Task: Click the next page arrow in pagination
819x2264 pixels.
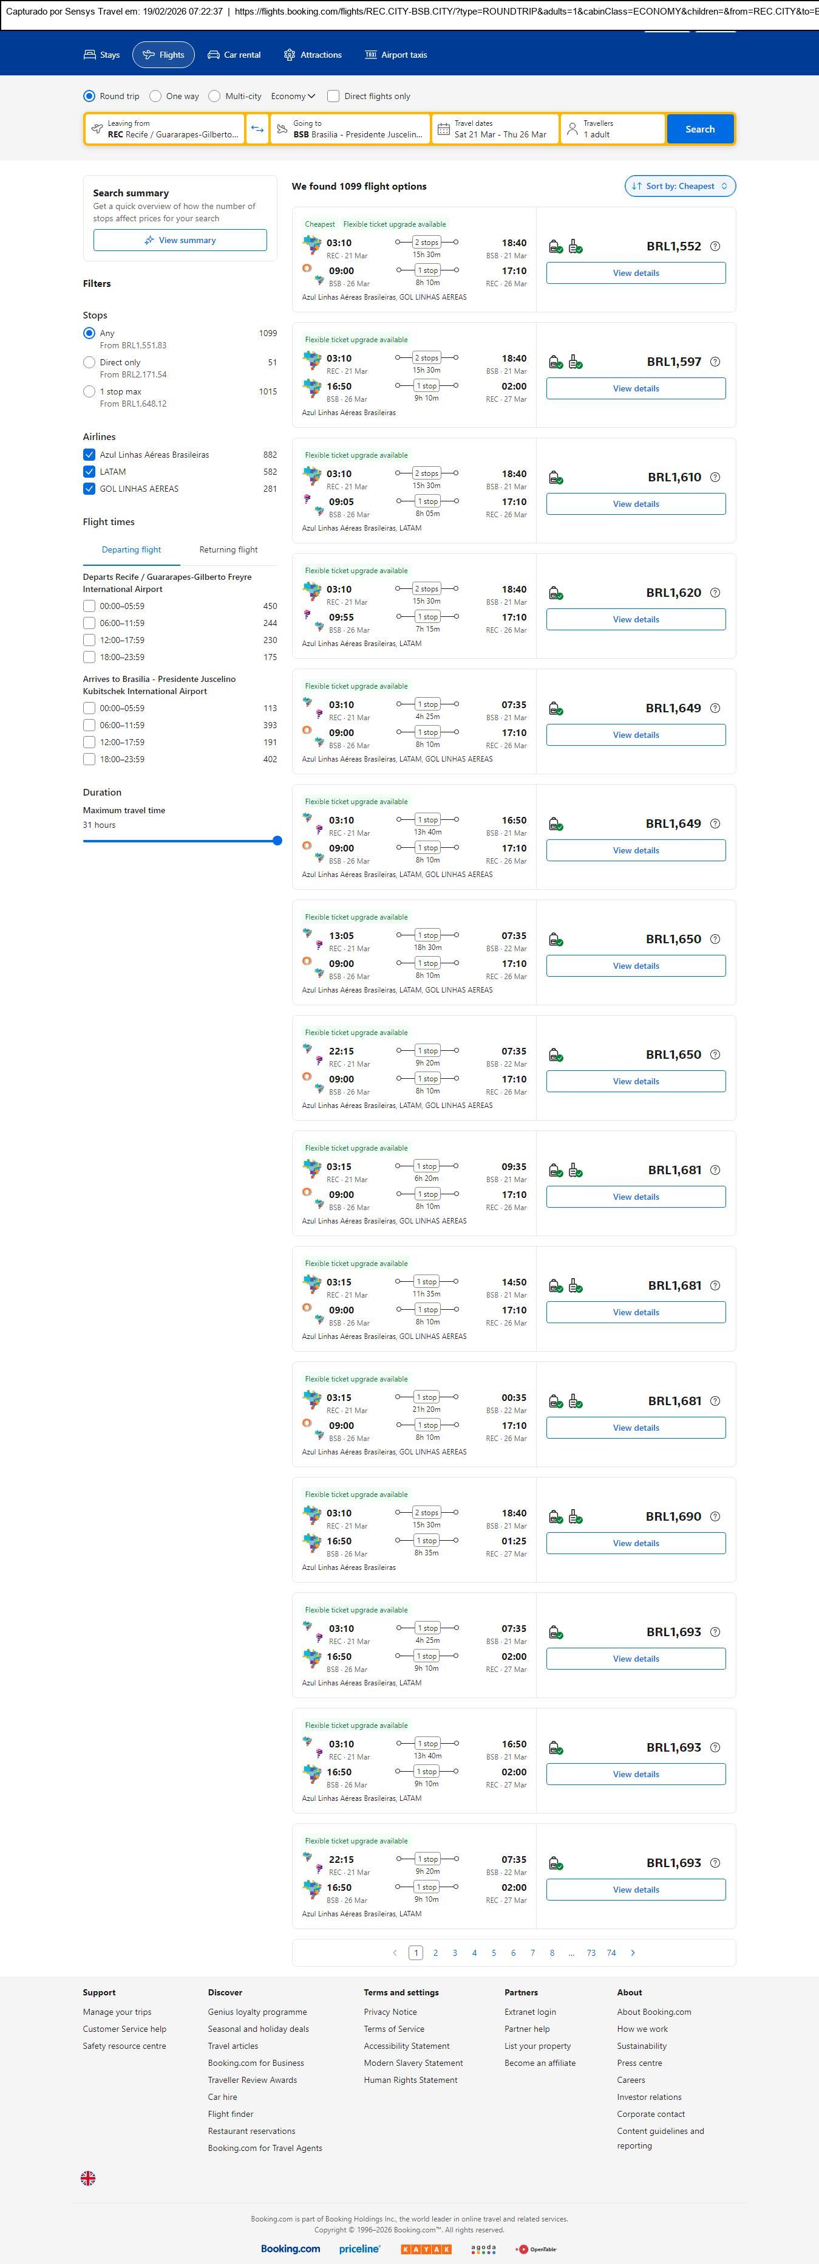Action: 633,1953
